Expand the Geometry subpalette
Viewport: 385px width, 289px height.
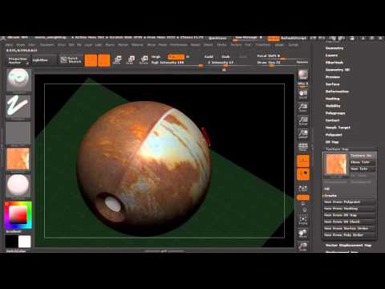pos(334,48)
